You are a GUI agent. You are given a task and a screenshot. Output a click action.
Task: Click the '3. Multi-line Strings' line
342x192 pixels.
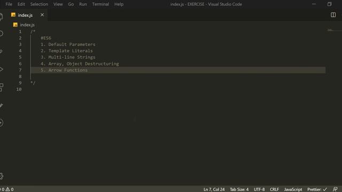(68, 57)
